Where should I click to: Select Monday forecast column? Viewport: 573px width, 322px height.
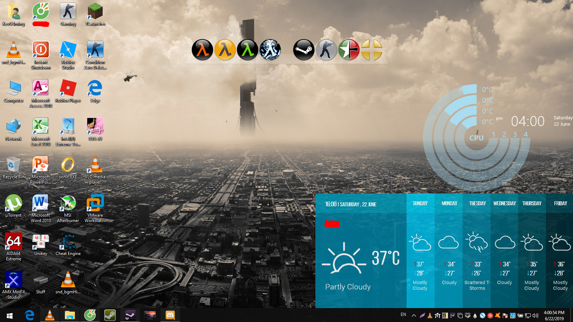click(449, 251)
